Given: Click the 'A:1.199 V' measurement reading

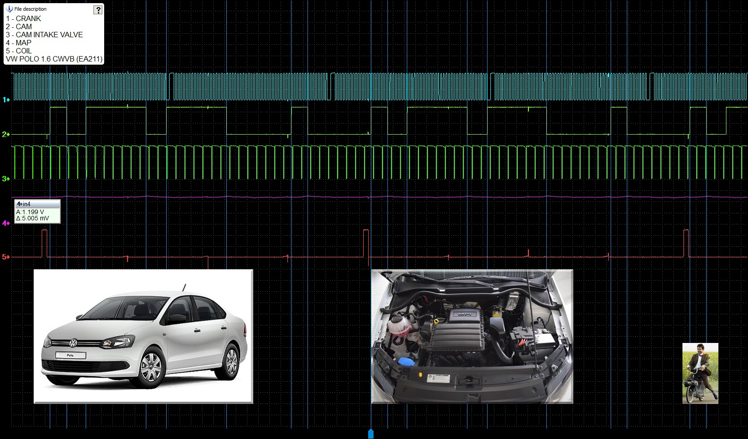Looking at the screenshot, I should click(30, 212).
